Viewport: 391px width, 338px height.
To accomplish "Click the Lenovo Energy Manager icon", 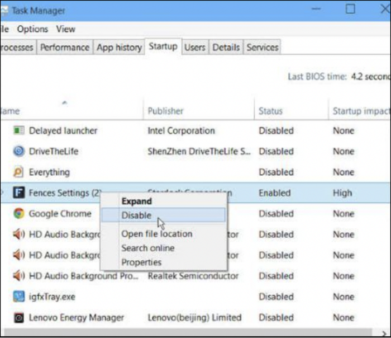I will (19, 317).
